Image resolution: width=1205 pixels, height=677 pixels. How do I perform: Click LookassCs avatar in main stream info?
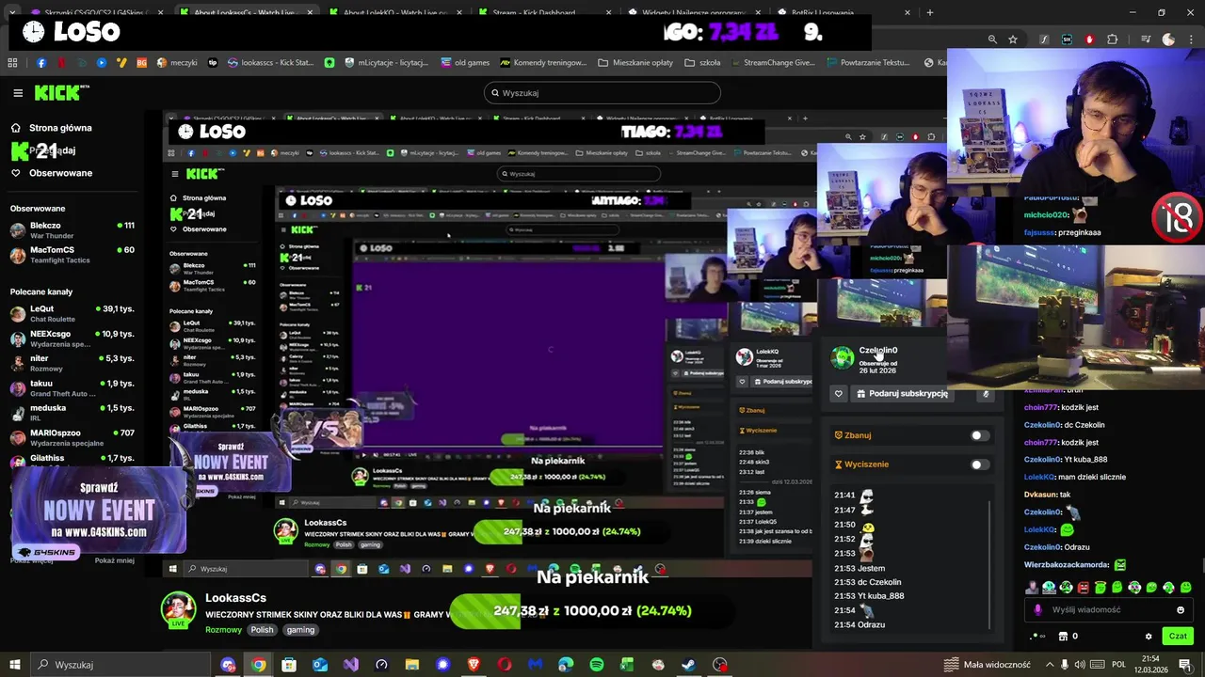179,611
